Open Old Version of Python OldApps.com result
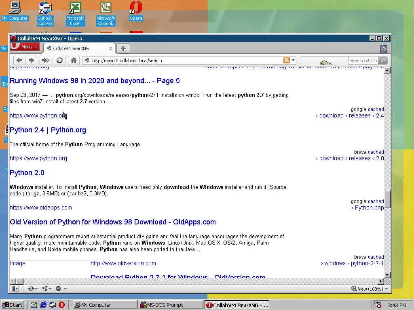Viewport: 414px width, 310px height. click(113, 222)
